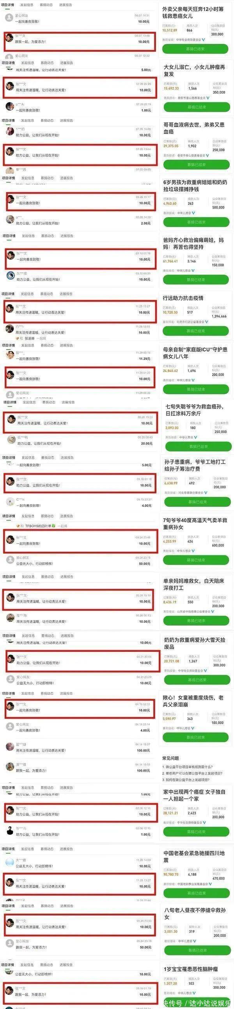This screenshot has width=234, height=1009.
Task: Click the avatar of donor C***n
Action: pos(11,502)
